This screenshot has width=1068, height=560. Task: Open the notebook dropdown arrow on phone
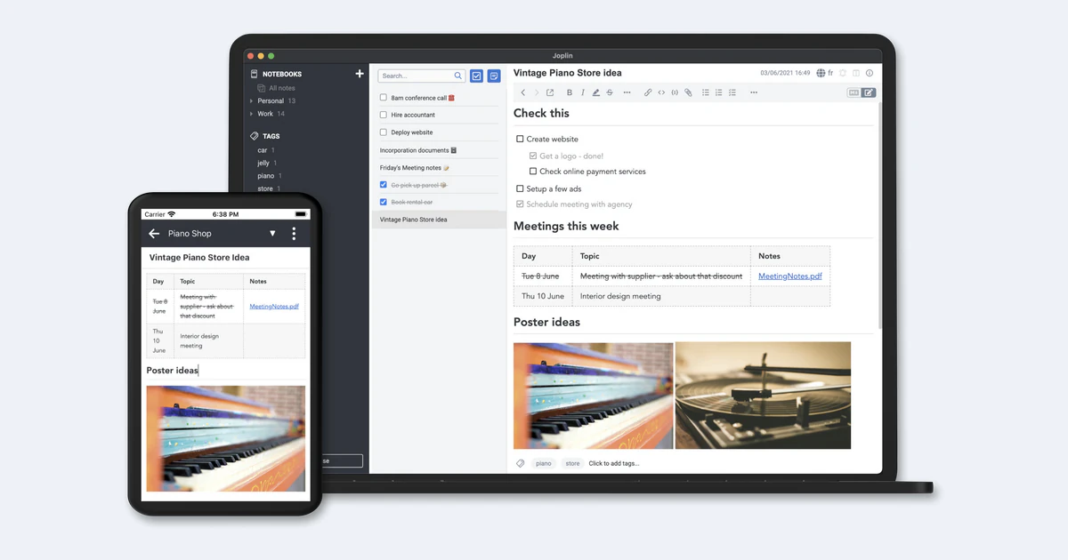click(272, 234)
